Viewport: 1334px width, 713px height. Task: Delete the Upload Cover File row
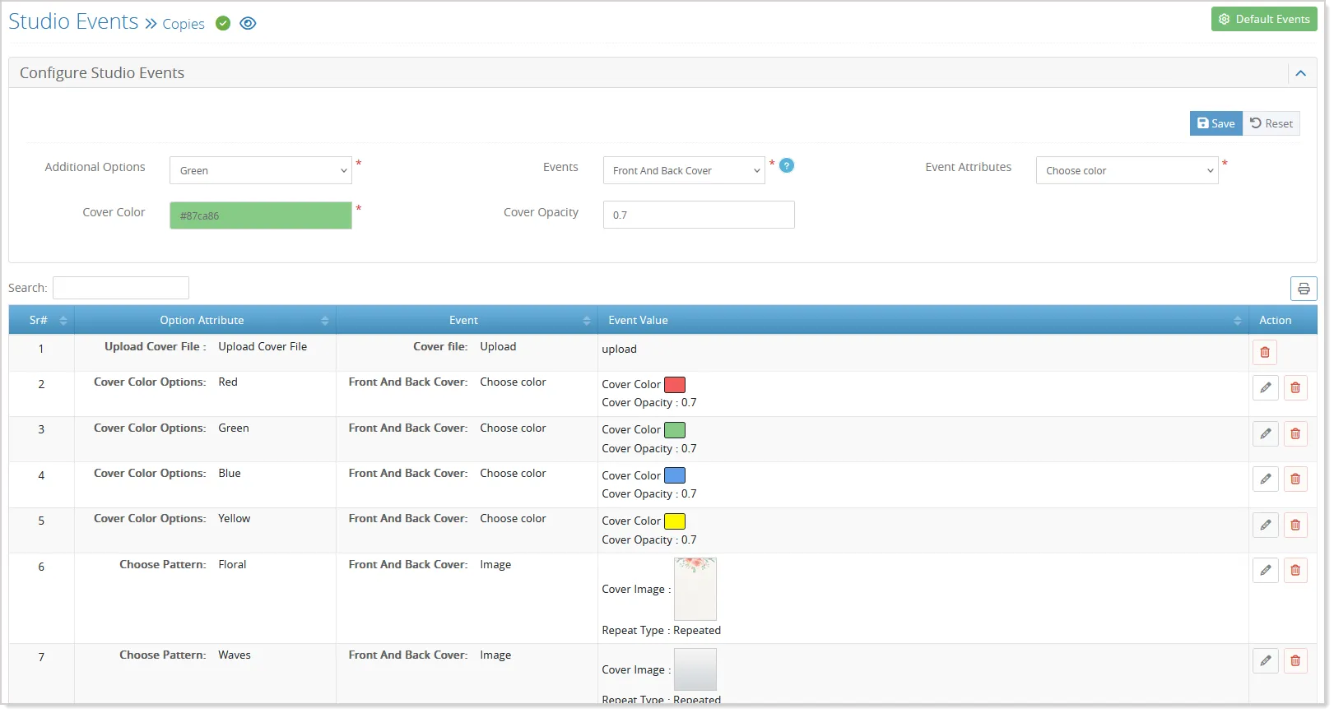point(1265,352)
